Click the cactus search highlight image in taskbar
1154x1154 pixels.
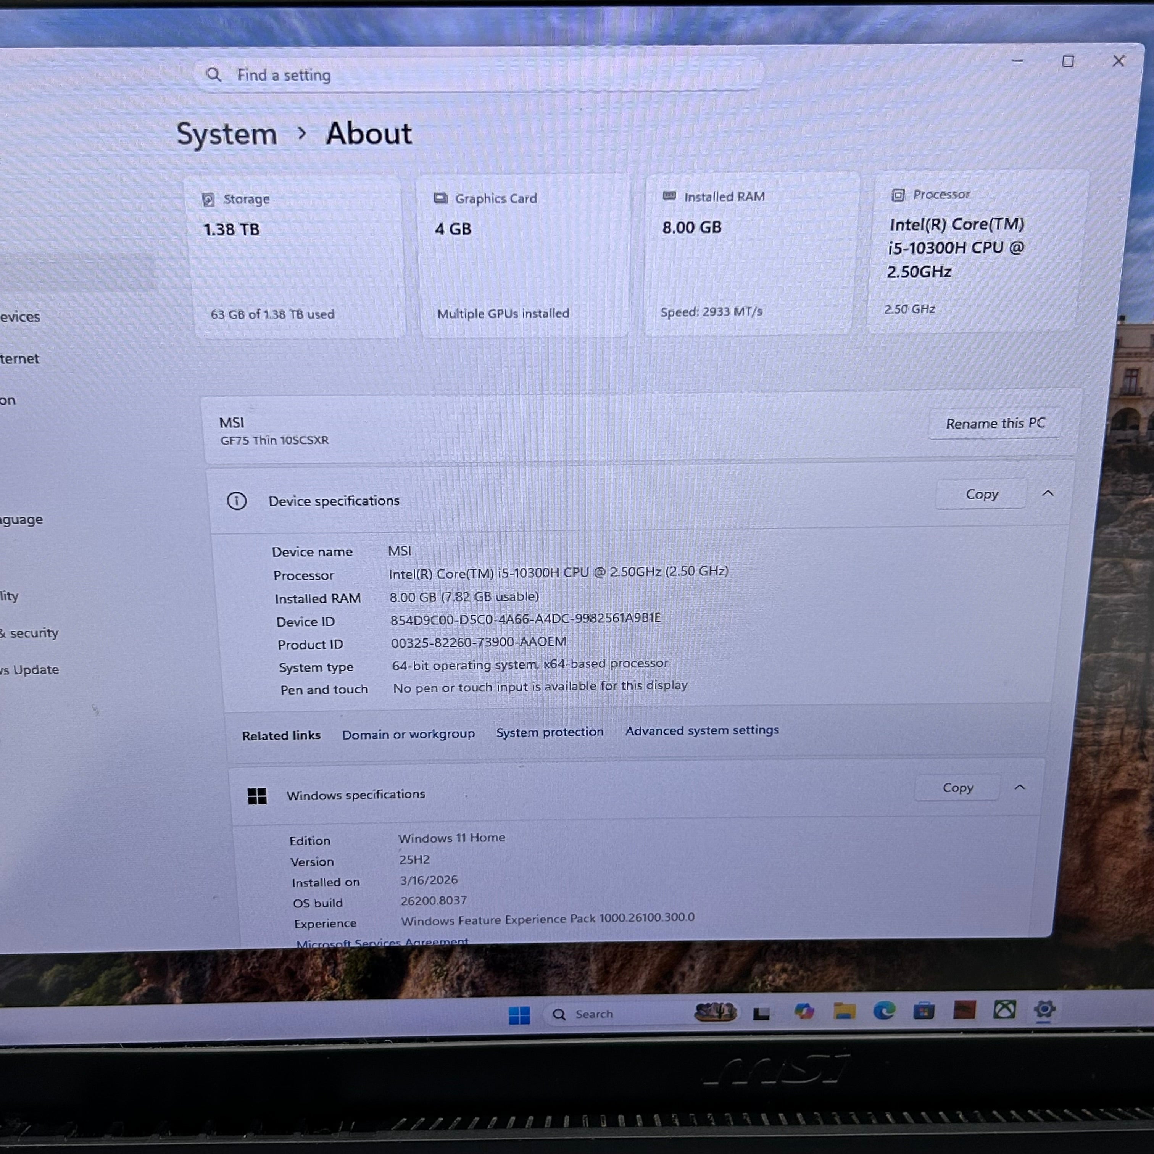(715, 1012)
